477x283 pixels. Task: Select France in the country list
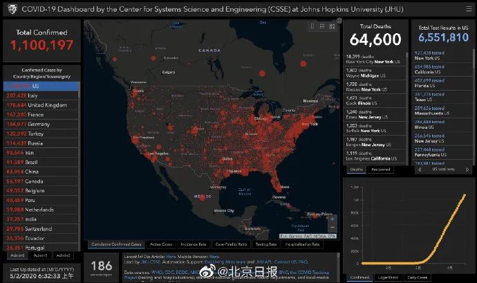tap(41, 115)
